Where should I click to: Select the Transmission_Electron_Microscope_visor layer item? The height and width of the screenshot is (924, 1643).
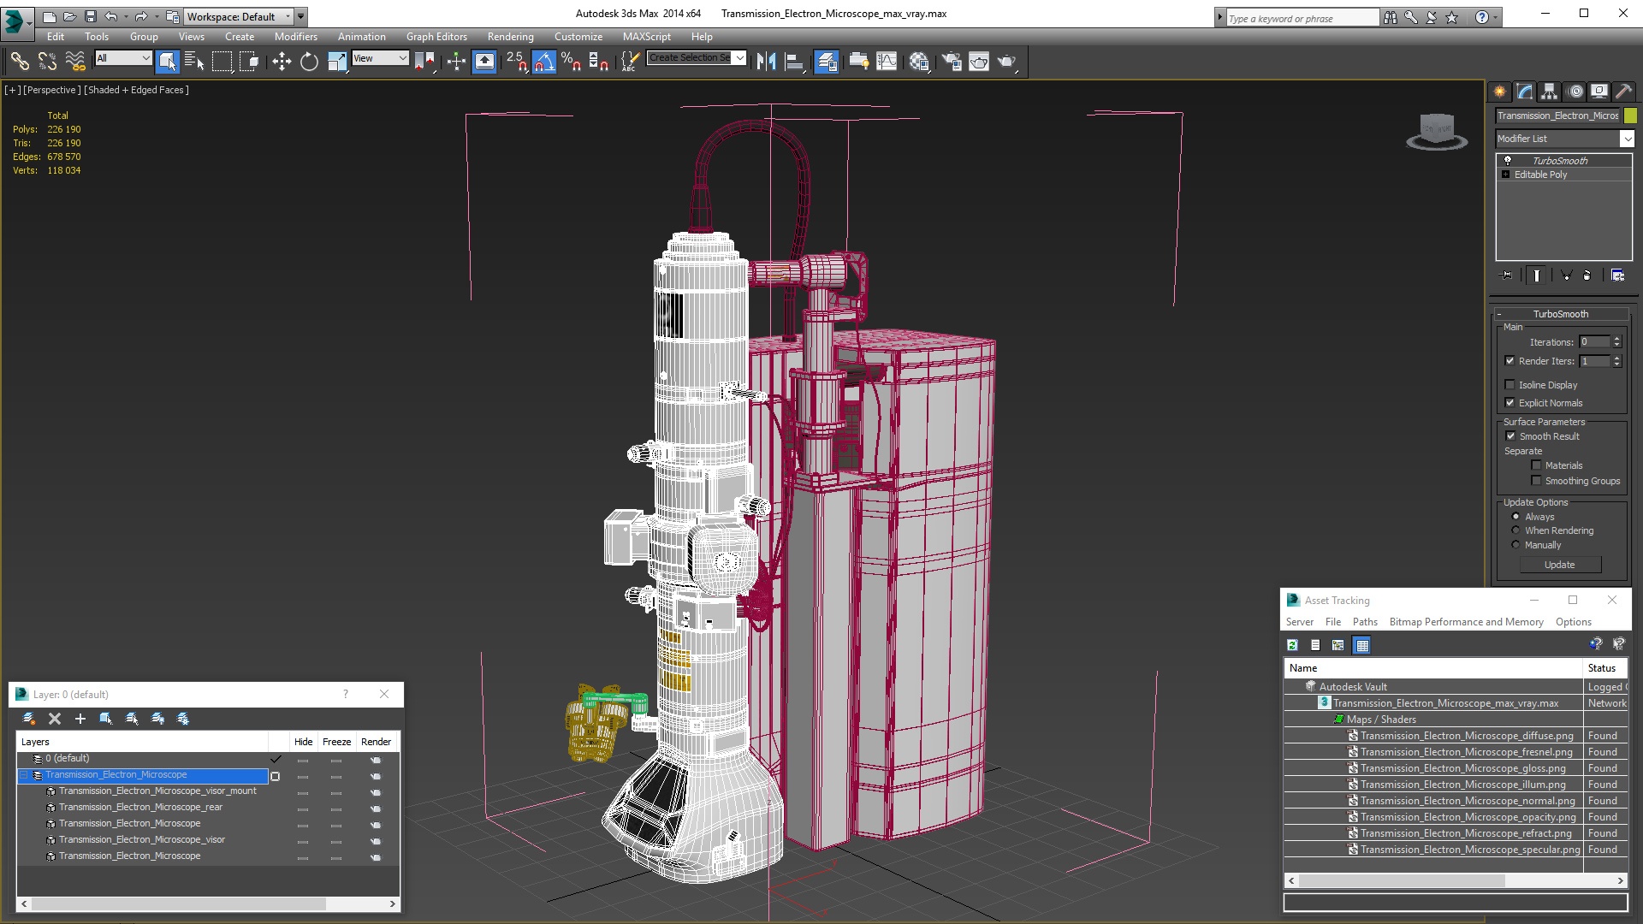coord(142,840)
